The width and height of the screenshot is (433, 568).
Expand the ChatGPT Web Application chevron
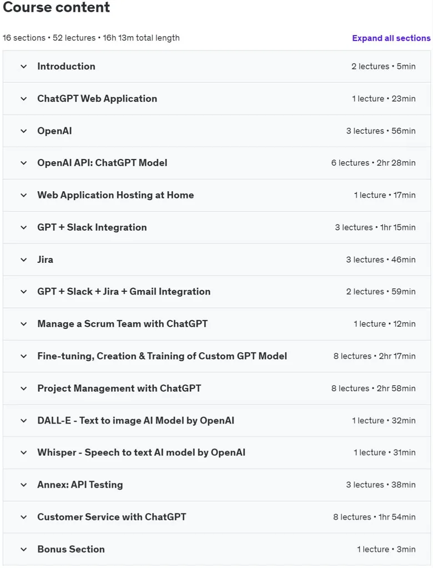[23, 99]
